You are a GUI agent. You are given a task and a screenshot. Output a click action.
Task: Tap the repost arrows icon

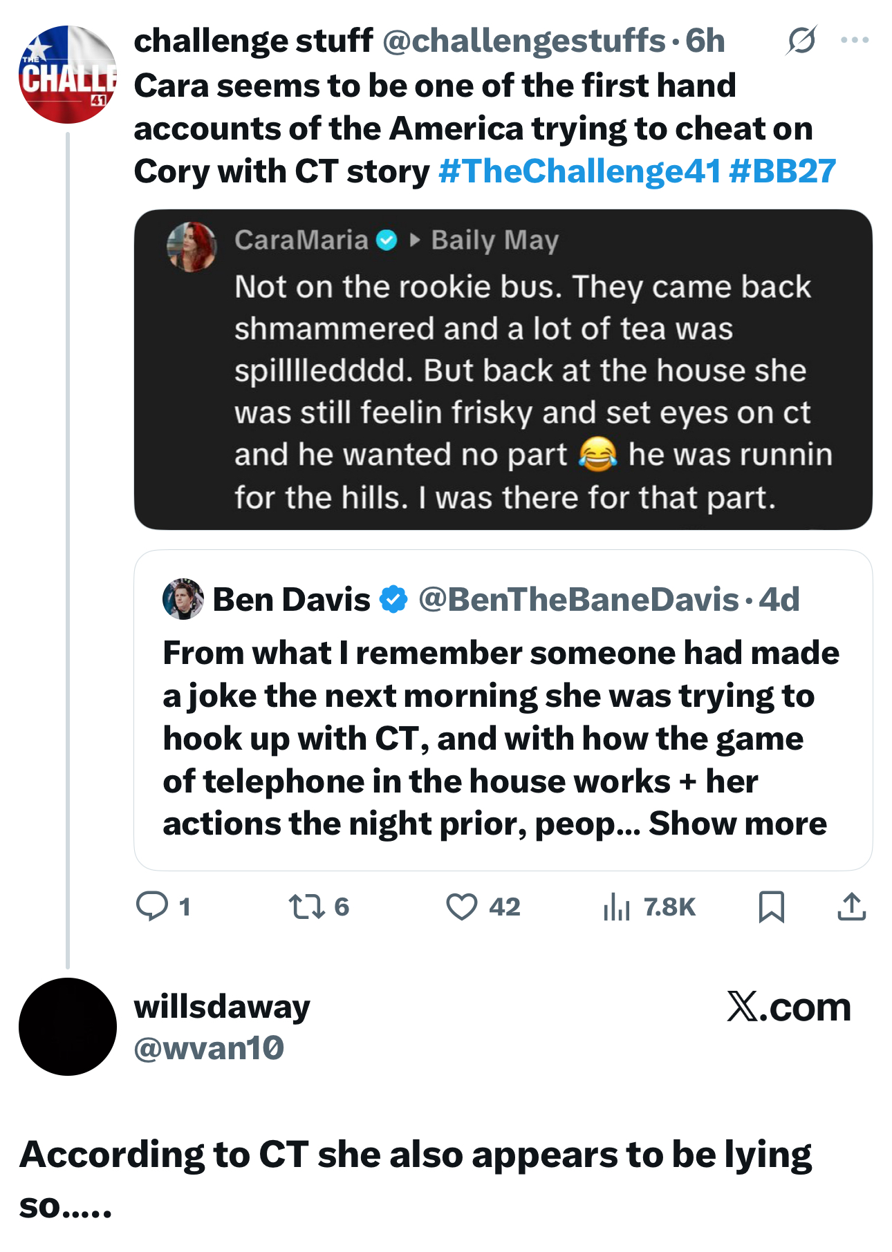306,907
